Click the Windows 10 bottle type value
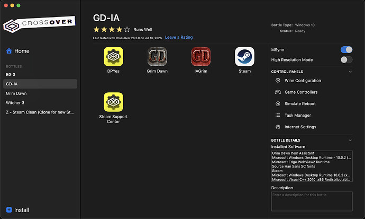The height and width of the screenshot is (219, 365). 305,25
